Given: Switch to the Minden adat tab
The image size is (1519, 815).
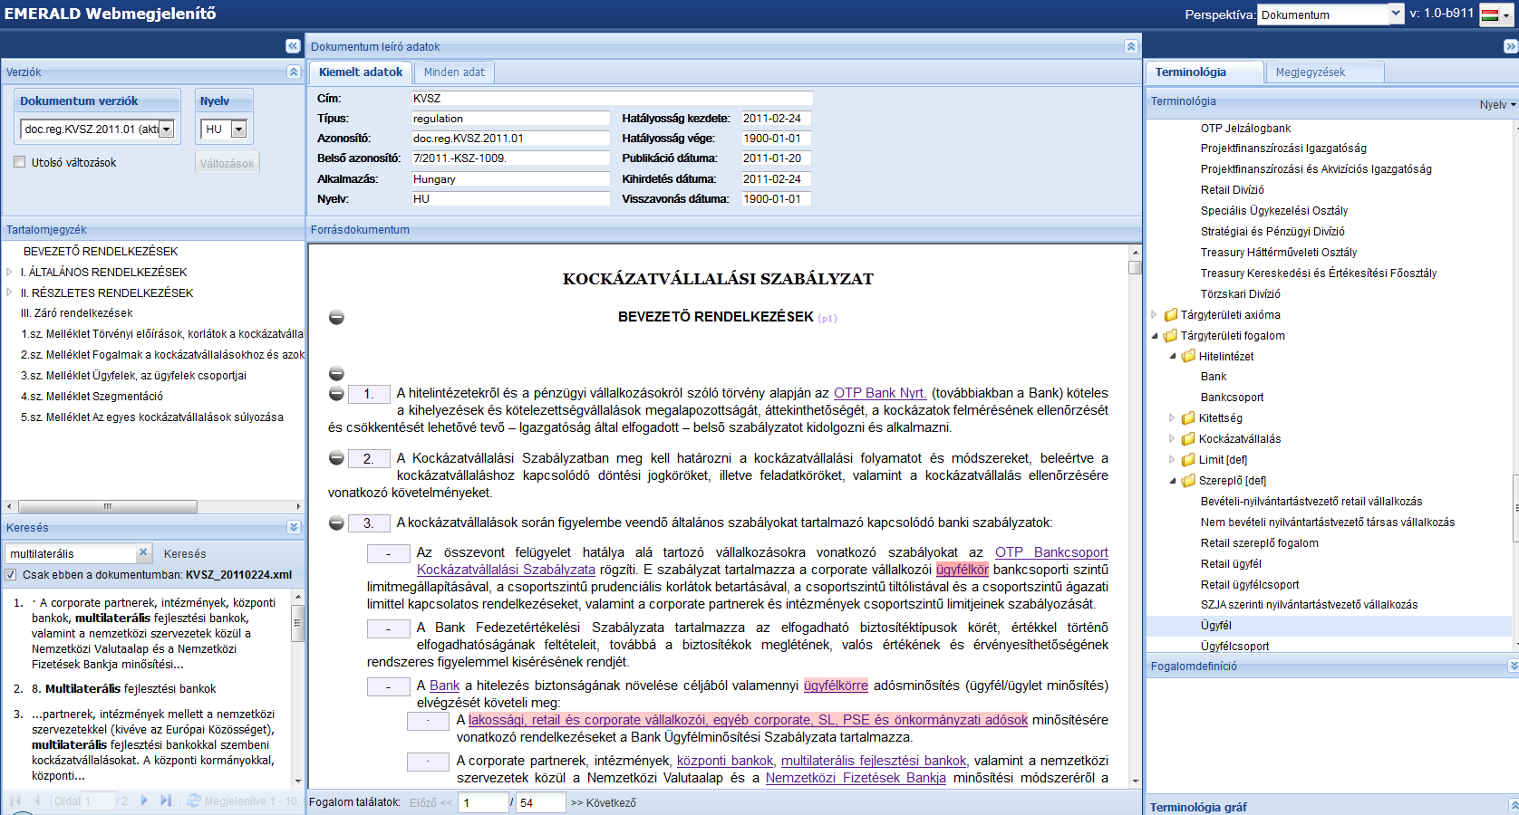Looking at the screenshot, I should click(454, 72).
